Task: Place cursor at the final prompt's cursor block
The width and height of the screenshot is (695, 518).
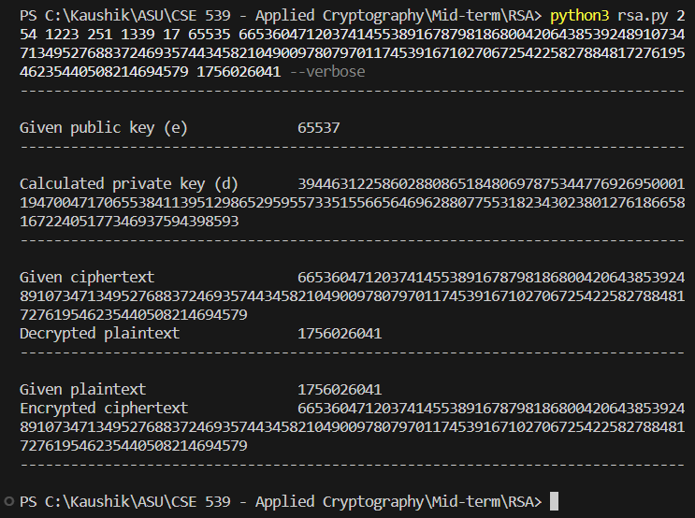Action: click(x=554, y=502)
